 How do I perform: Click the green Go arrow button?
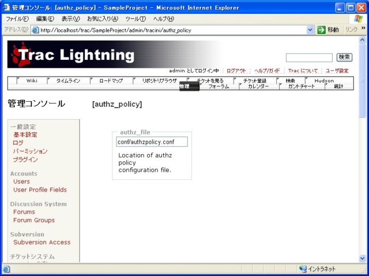pos(321,30)
